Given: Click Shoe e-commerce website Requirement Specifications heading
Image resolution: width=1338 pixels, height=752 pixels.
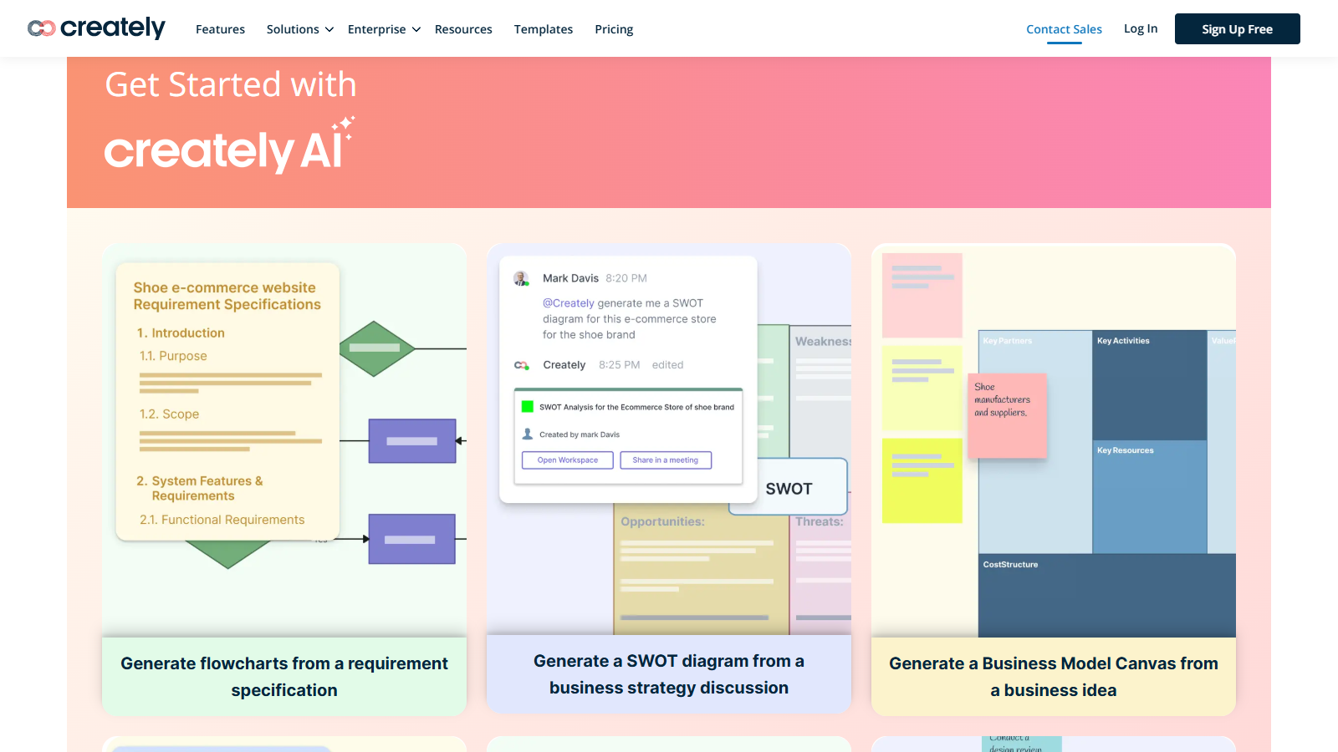Looking at the screenshot, I should tap(227, 296).
